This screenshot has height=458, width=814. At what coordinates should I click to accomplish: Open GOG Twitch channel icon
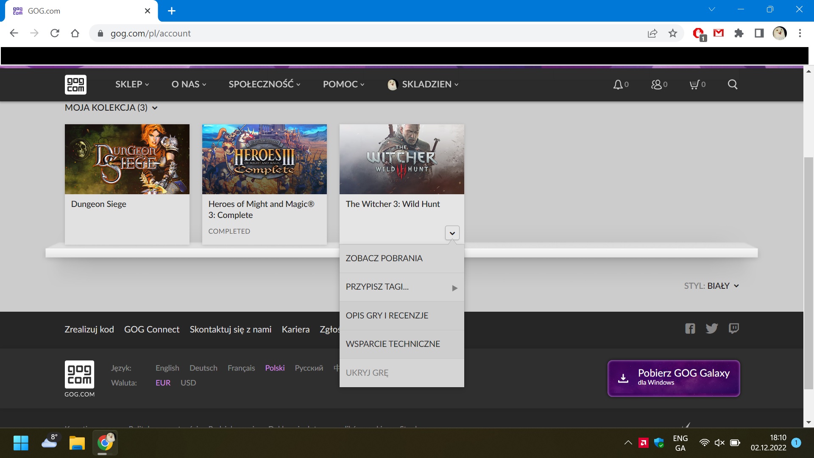point(734,328)
